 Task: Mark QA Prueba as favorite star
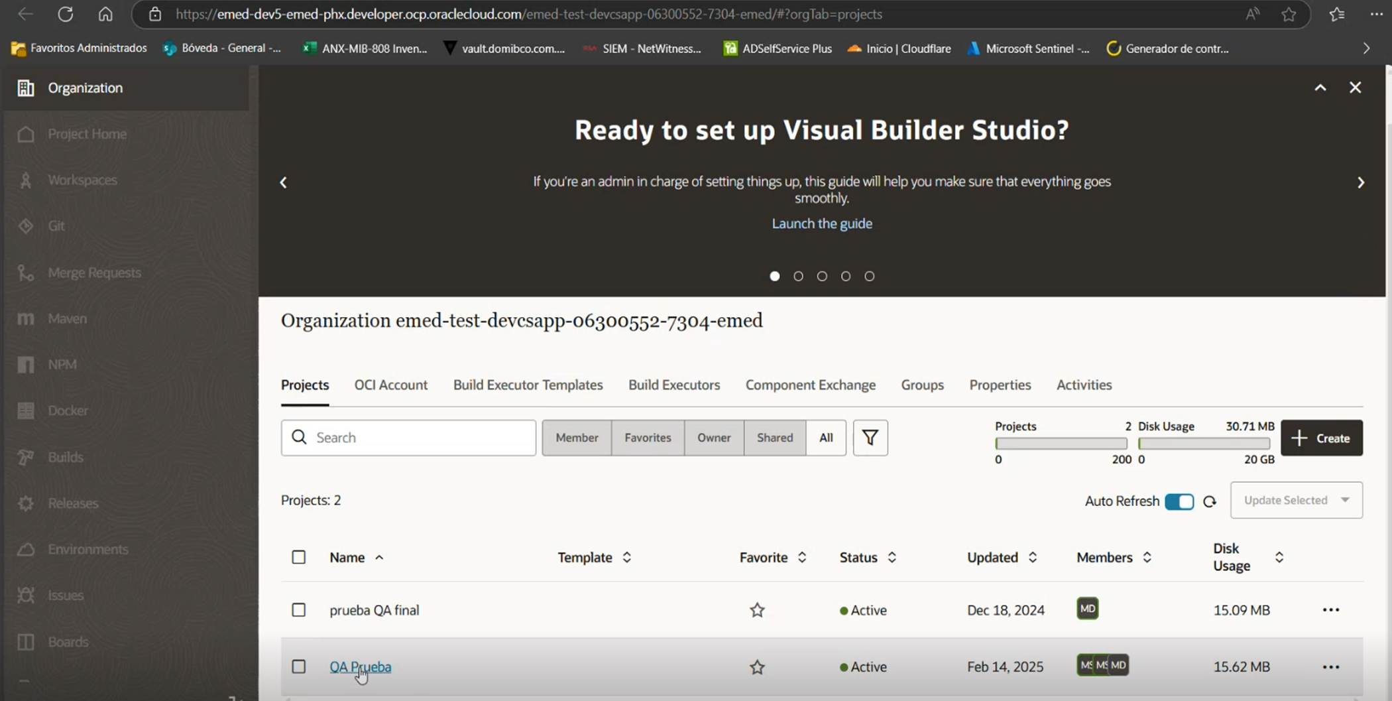click(x=757, y=667)
